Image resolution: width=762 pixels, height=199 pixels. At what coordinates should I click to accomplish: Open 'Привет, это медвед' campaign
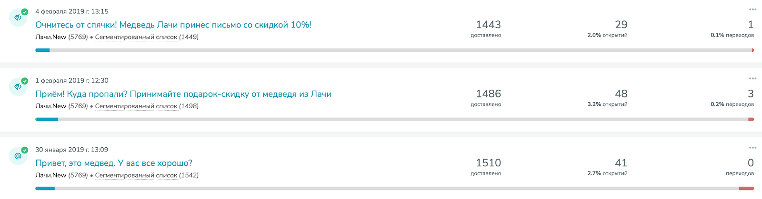pyautogui.click(x=114, y=163)
